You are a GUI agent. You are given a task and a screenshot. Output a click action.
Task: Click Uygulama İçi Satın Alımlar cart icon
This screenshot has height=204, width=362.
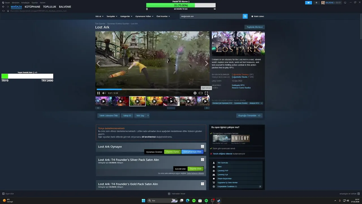[214, 182]
